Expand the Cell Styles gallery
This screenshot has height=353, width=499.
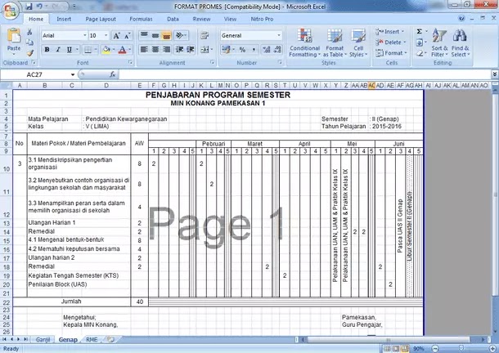coord(358,43)
